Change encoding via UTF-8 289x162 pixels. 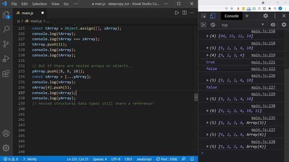click(x=116, y=159)
